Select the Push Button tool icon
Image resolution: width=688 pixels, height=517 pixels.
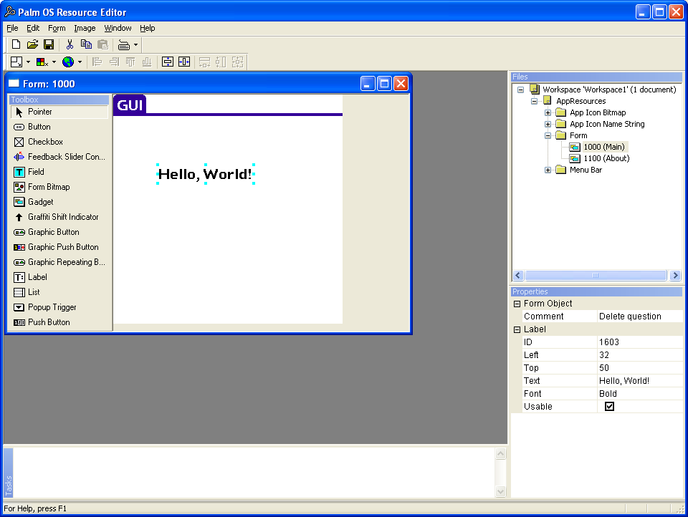click(19, 322)
